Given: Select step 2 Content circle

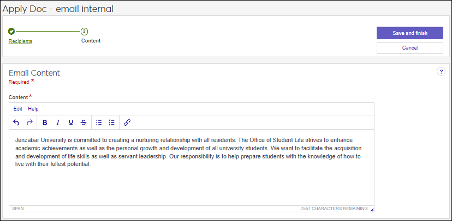Looking at the screenshot, I should (84, 31).
